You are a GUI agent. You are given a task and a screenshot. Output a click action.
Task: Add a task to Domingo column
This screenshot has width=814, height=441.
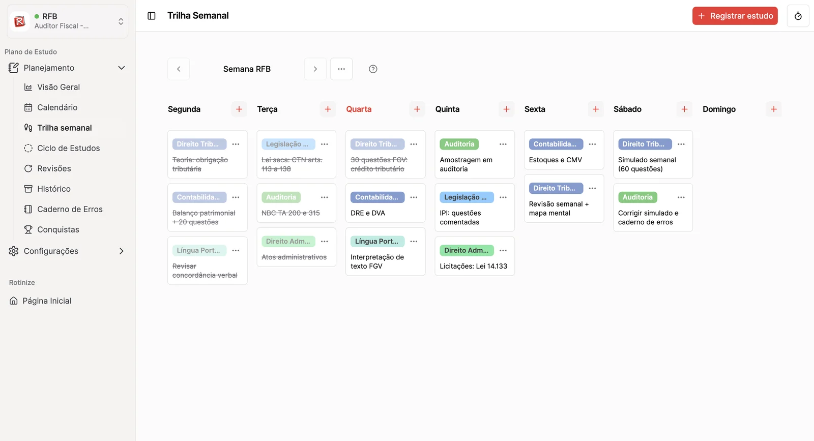[774, 109]
